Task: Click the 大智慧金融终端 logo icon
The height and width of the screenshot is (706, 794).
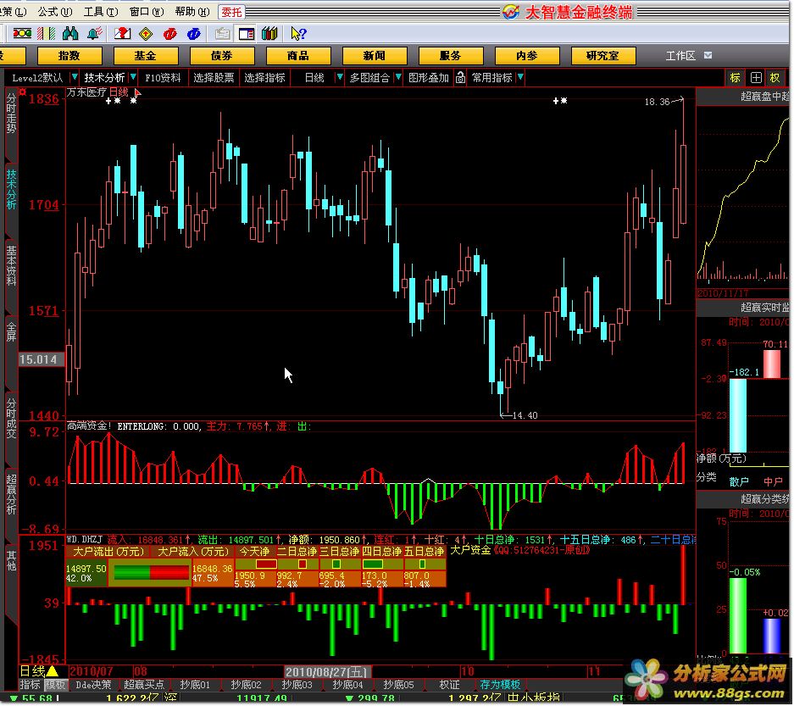Action: tap(511, 12)
